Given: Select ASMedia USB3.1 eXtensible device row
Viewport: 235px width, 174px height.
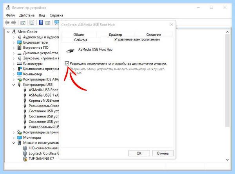Looking at the screenshot, I should tap(41, 95).
